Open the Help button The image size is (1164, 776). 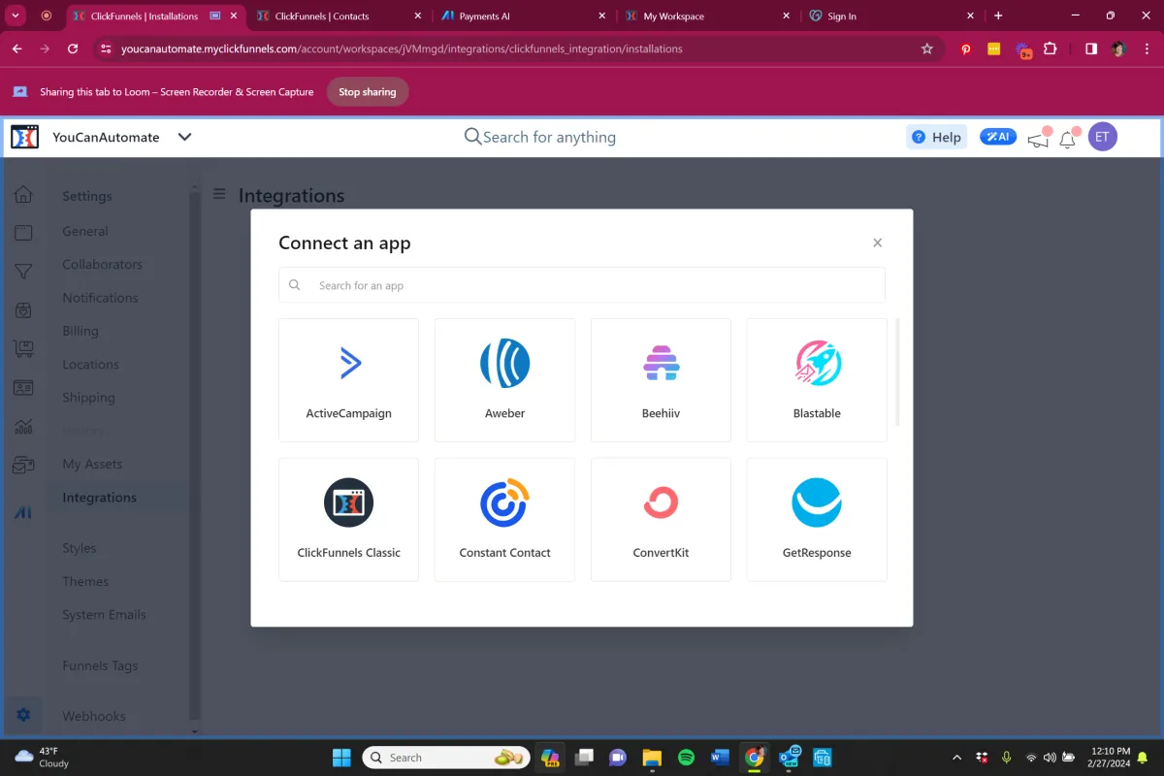point(936,137)
